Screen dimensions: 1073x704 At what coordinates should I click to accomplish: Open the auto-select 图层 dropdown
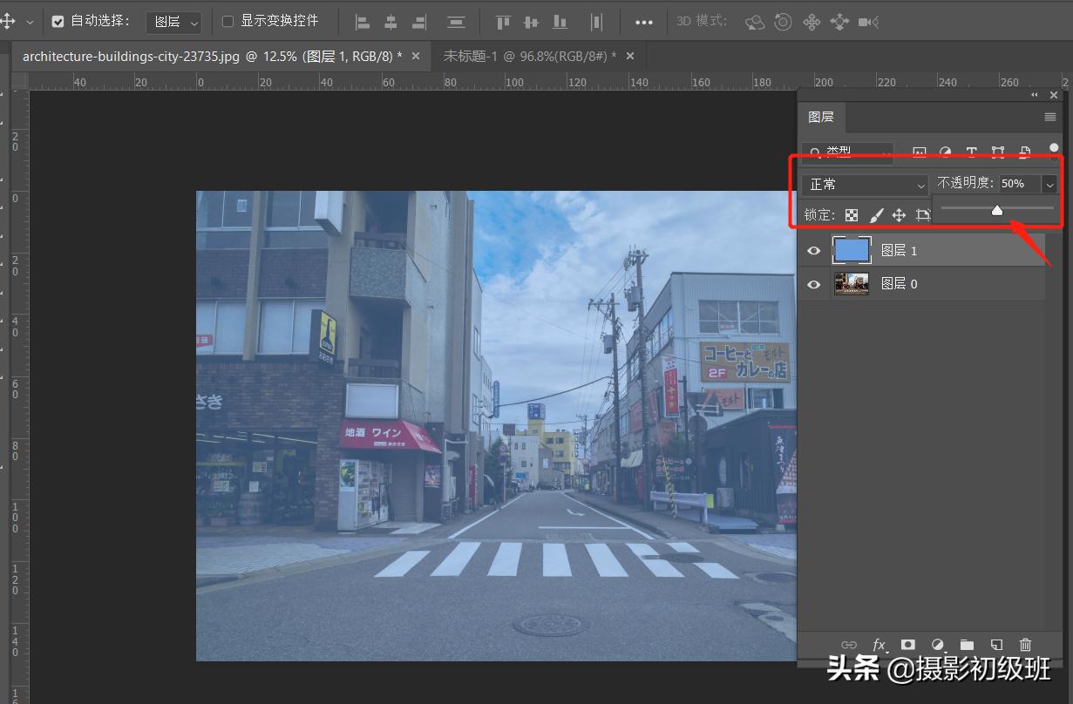pyautogui.click(x=173, y=22)
